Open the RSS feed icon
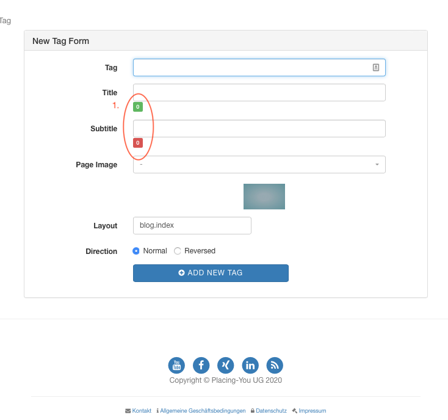448x420 pixels. pyautogui.click(x=275, y=365)
